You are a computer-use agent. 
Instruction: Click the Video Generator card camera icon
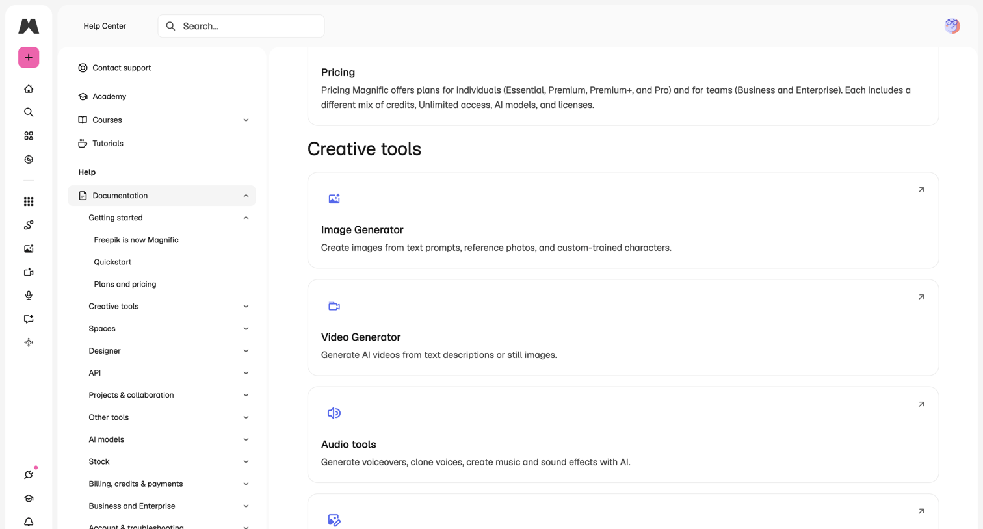[334, 306]
